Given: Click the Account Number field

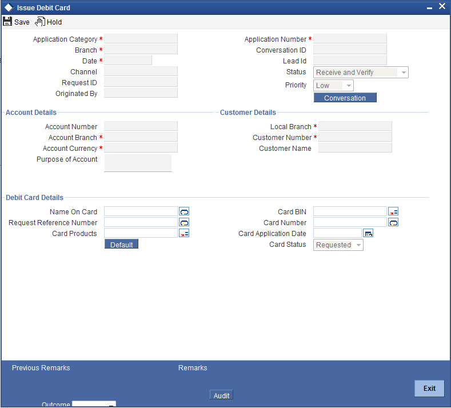Looking at the screenshot, I should click(x=141, y=126).
